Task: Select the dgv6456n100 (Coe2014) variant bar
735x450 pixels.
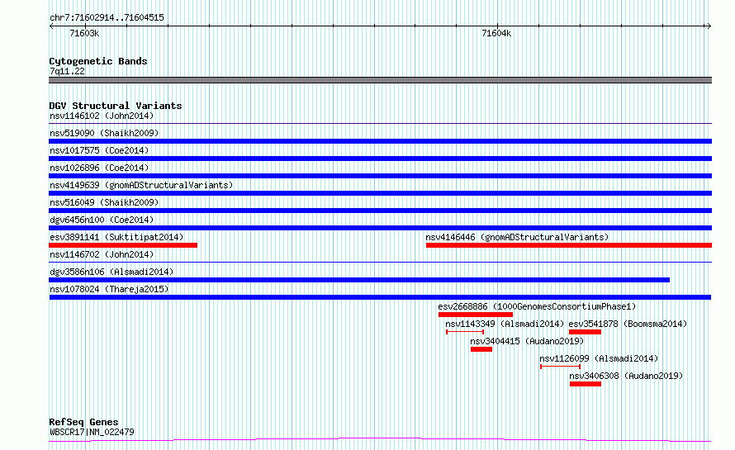Action: click(380, 228)
